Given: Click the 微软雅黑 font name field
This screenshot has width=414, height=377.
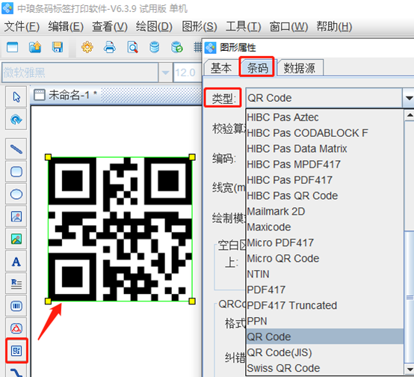Looking at the screenshot, I should tap(80, 73).
